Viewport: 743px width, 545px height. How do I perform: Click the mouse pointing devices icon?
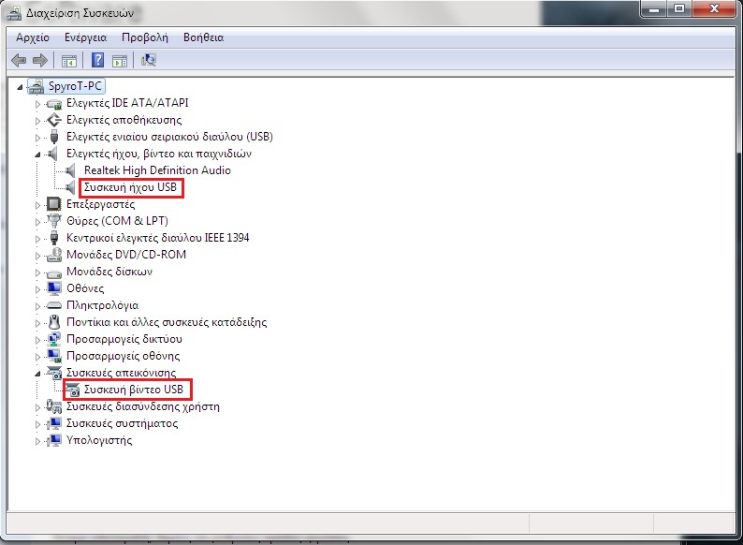(54, 322)
